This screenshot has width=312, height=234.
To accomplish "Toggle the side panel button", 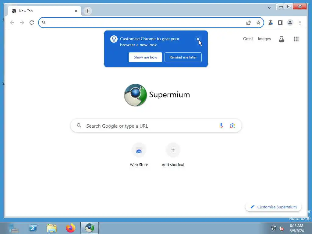I will point(280,23).
